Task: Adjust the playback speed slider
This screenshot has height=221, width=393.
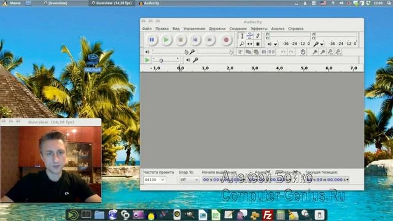Action: 166,60
